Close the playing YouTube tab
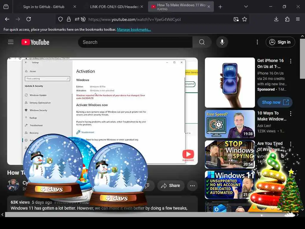 pyautogui.click(x=209, y=7)
